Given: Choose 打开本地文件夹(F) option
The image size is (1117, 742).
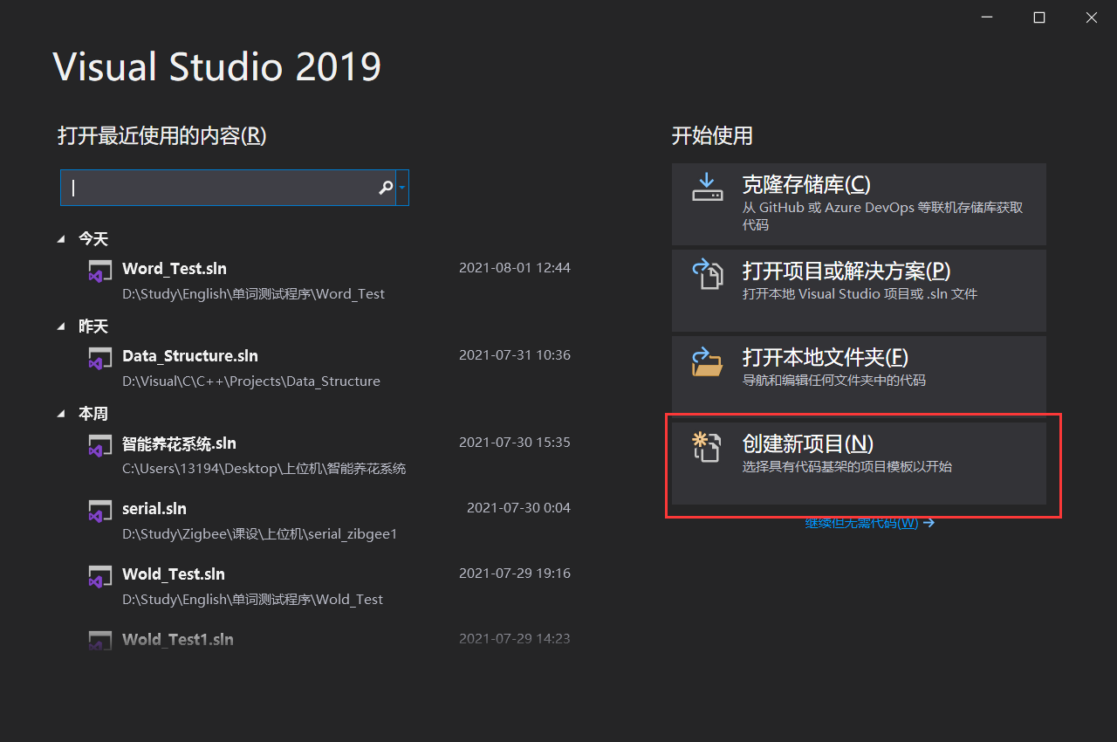Looking at the screenshot, I should click(859, 376).
